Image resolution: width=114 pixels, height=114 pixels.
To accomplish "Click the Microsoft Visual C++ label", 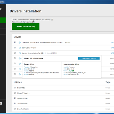I will 23,93.
